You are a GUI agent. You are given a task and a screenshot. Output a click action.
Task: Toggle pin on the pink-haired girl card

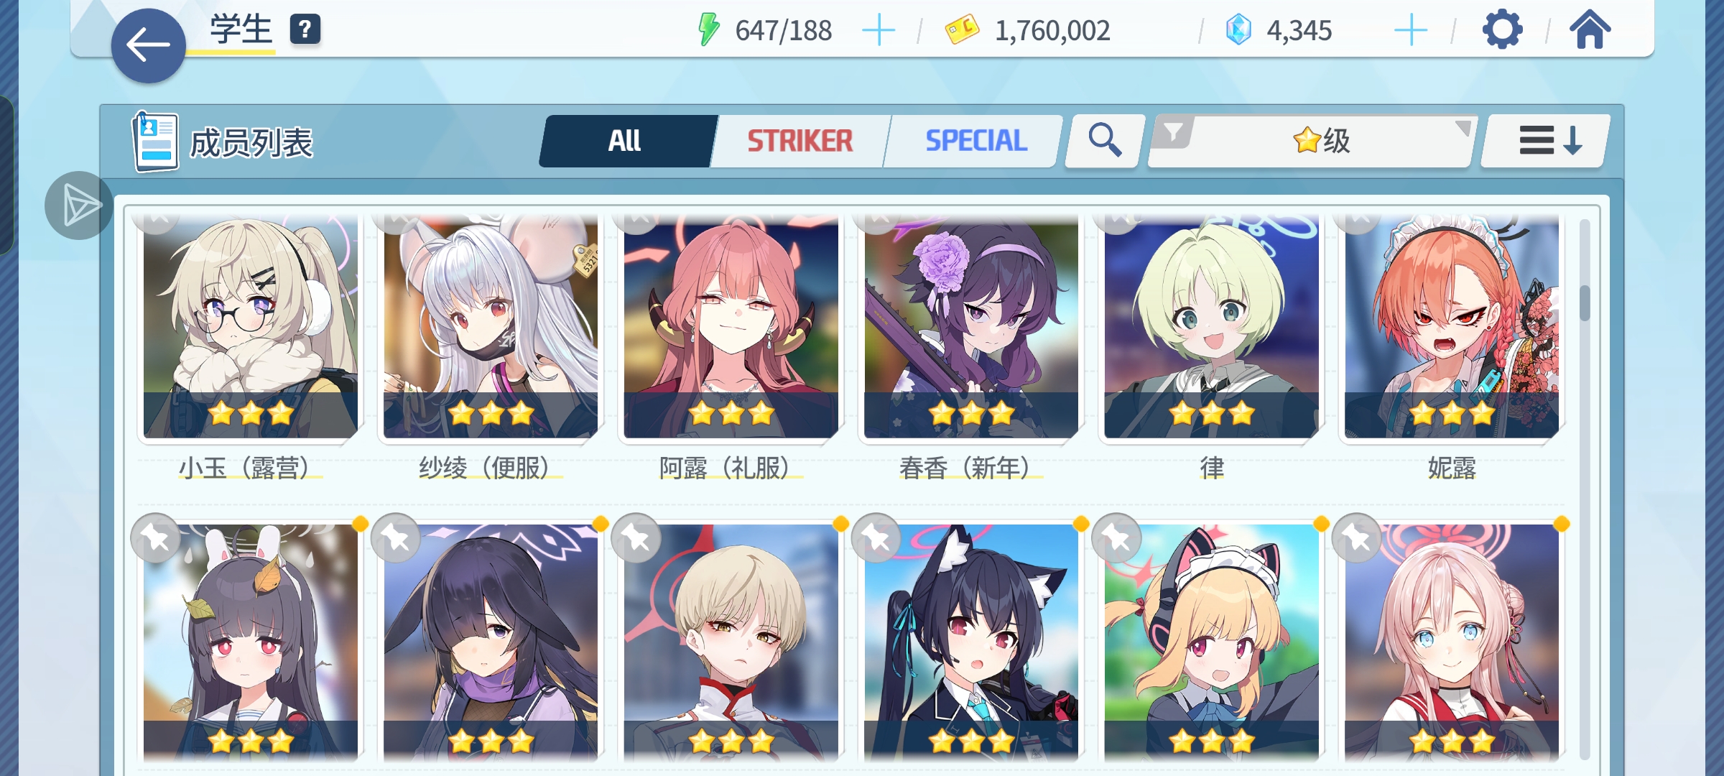(x=1357, y=538)
